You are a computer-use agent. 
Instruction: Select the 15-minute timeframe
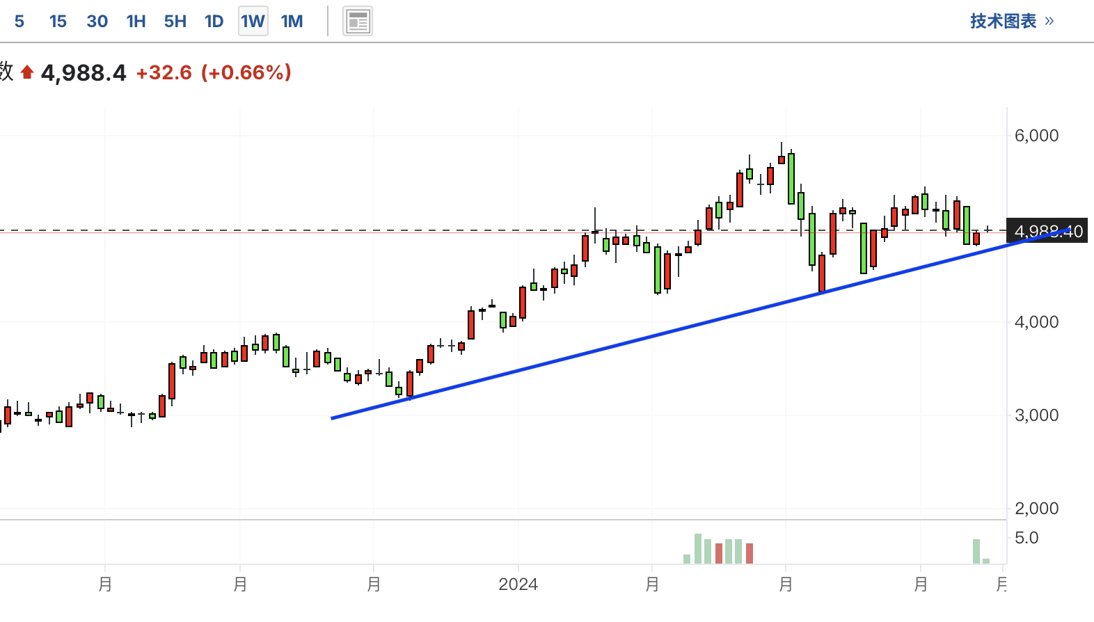click(58, 22)
